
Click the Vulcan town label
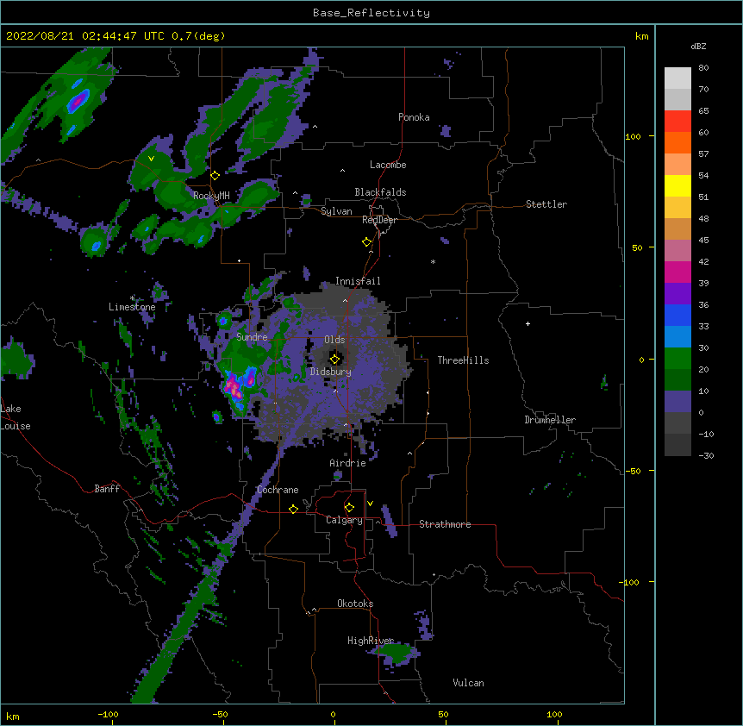pyautogui.click(x=468, y=683)
